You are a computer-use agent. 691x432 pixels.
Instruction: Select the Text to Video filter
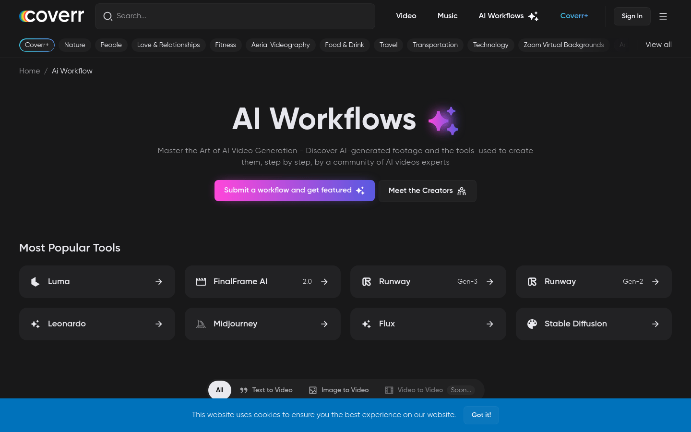coord(266,390)
